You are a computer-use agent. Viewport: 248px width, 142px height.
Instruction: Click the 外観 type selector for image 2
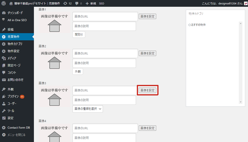pos(78,72)
